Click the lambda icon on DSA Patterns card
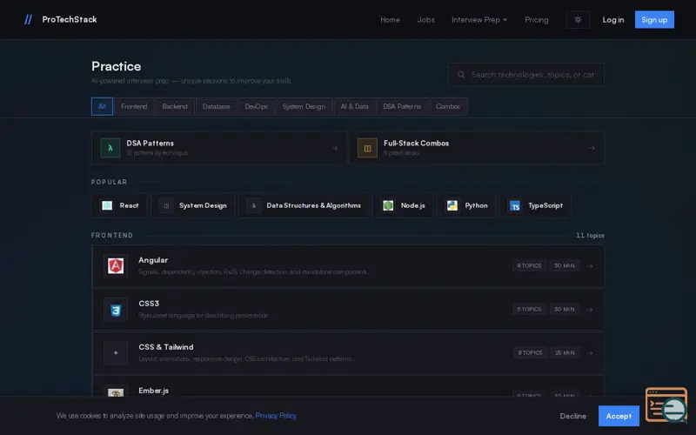Image resolution: width=696 pixels, height=435 pixels. click(x=110, y=148)
